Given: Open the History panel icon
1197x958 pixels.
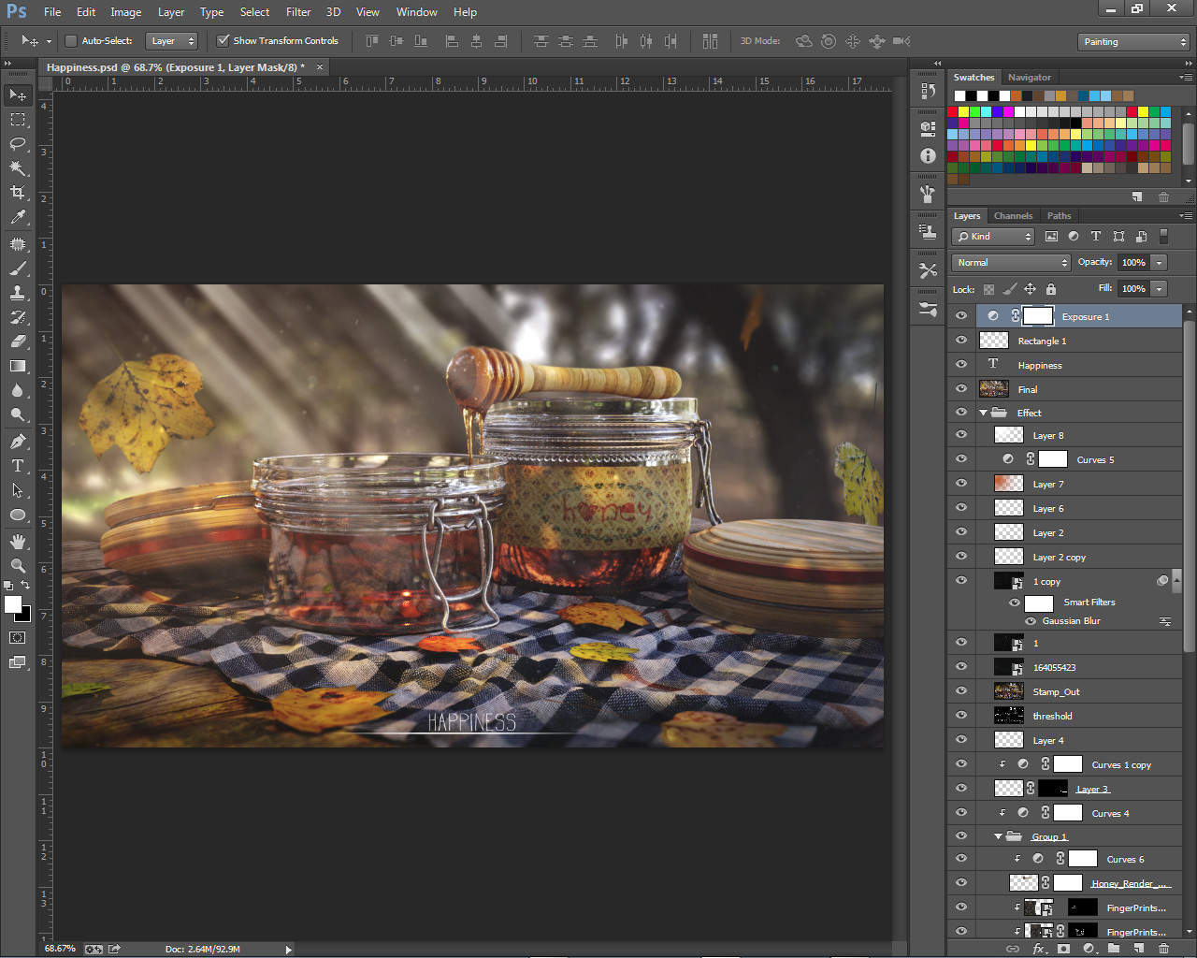Looking at the screenshot, I should (x=928, y=91).
